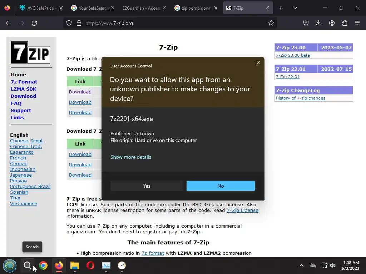Open volume speaker tray icon
Screen dimensions: 366x274
(x=333, y=265)
